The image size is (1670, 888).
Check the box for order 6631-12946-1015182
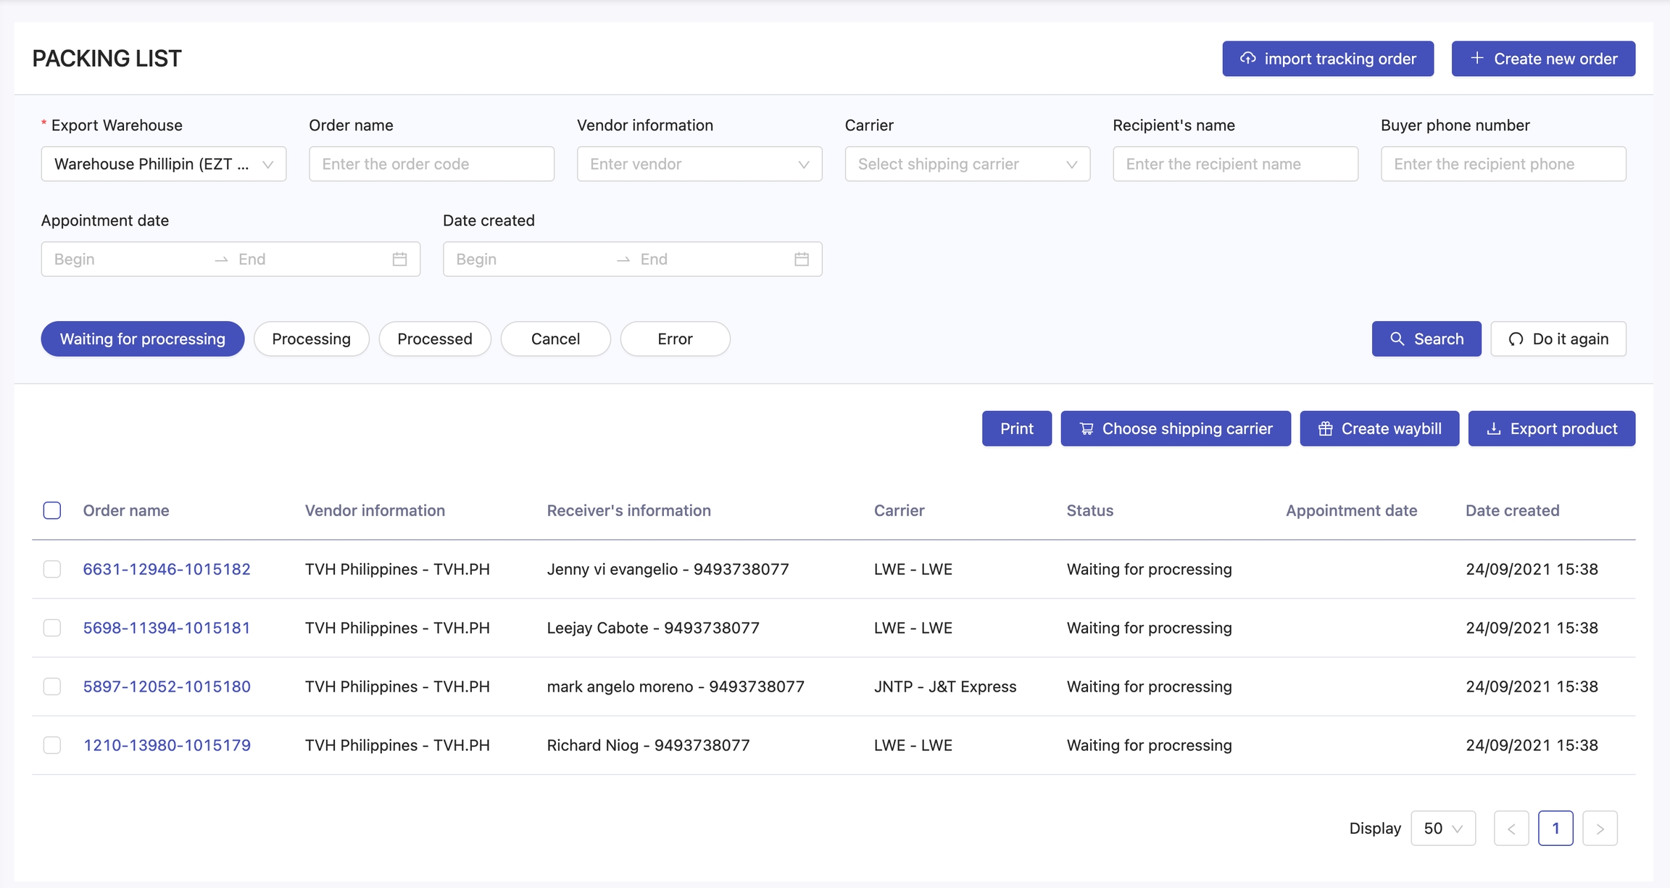point(52,569)
